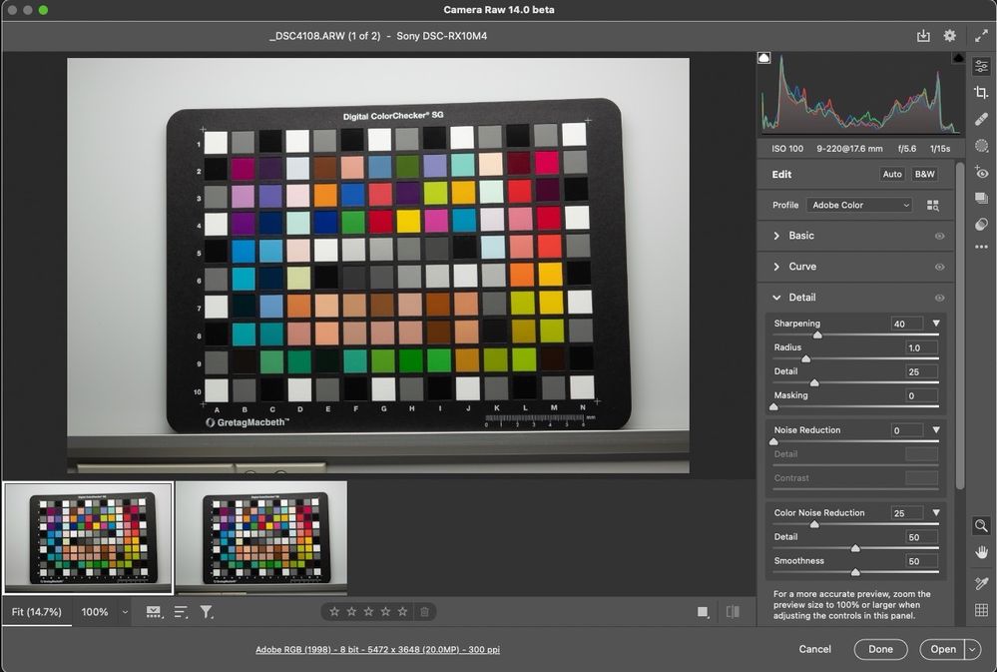Set a one-star rating
The image size is (997, 672).
point(334,611)
